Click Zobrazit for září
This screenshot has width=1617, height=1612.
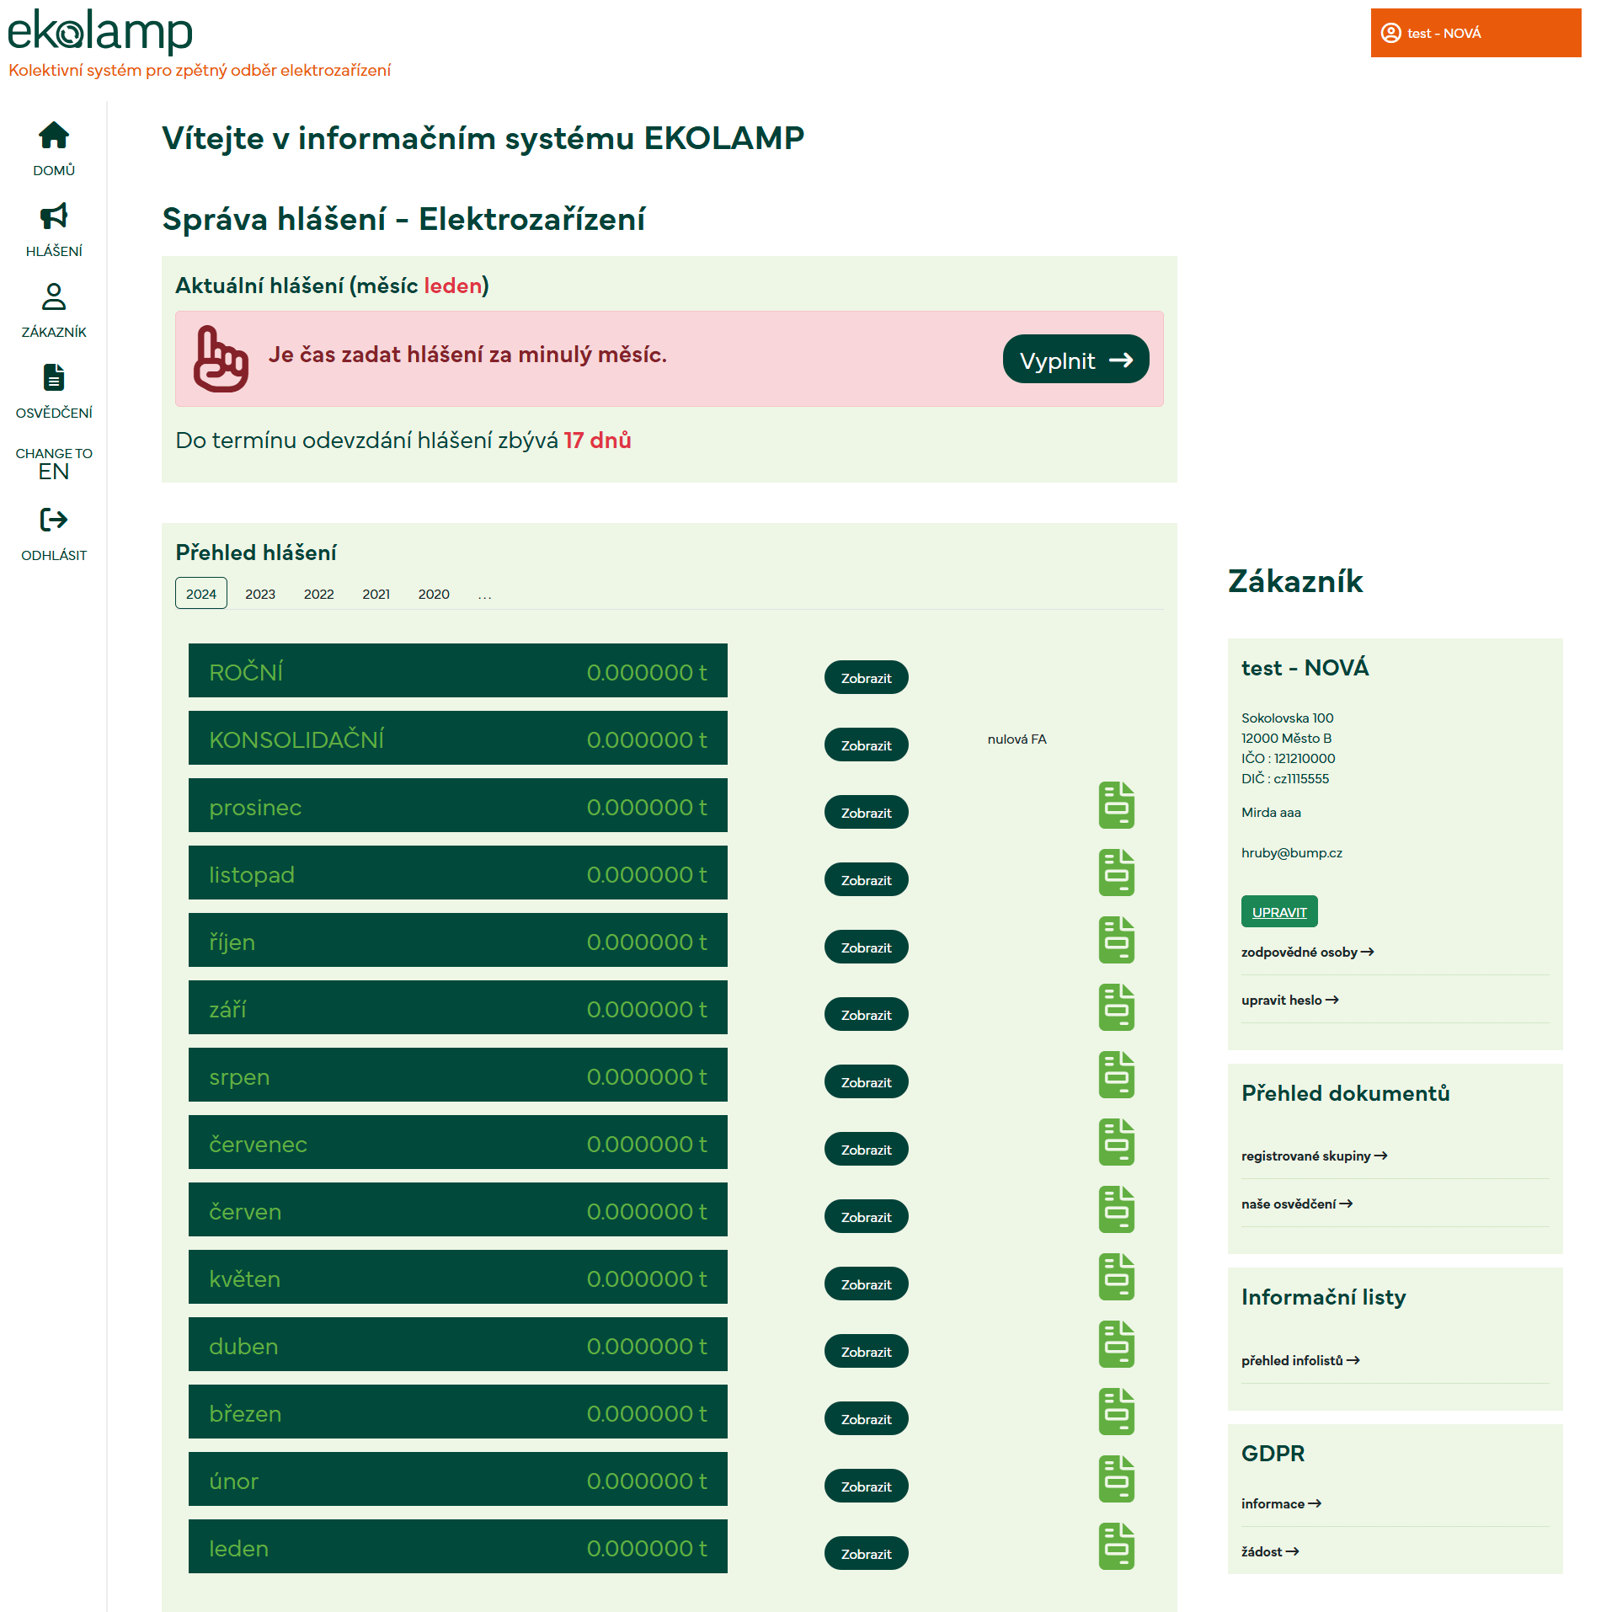[866, 1015]
